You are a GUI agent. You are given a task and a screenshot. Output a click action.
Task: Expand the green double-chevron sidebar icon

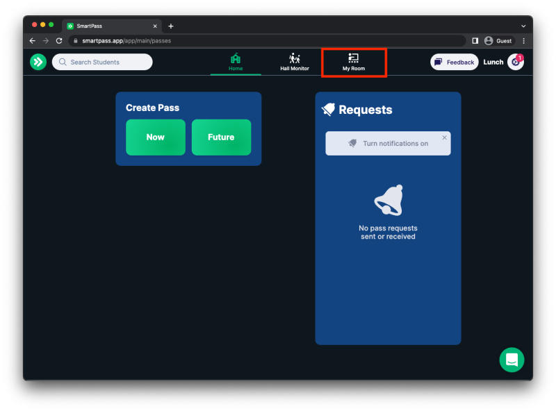pos(38,62)
